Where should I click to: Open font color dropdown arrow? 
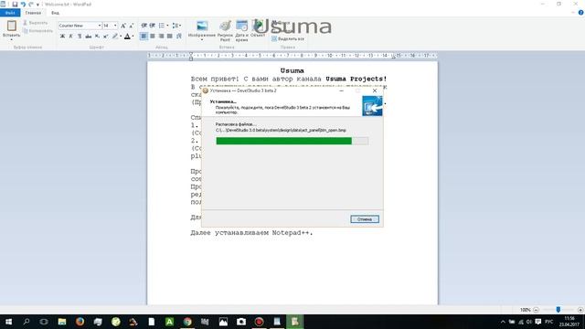tap(133, 37)
